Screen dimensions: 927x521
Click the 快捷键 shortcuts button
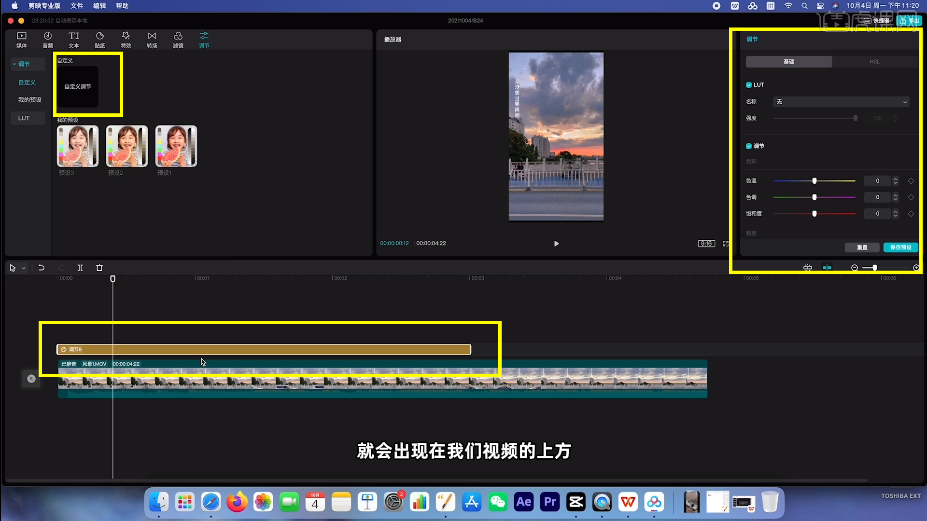click(877, 21)
